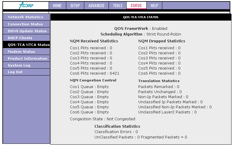The image size is (233, 148).
Task: Select QOS-TCA NTCA Status sidebar item
Action: [26, 45]
